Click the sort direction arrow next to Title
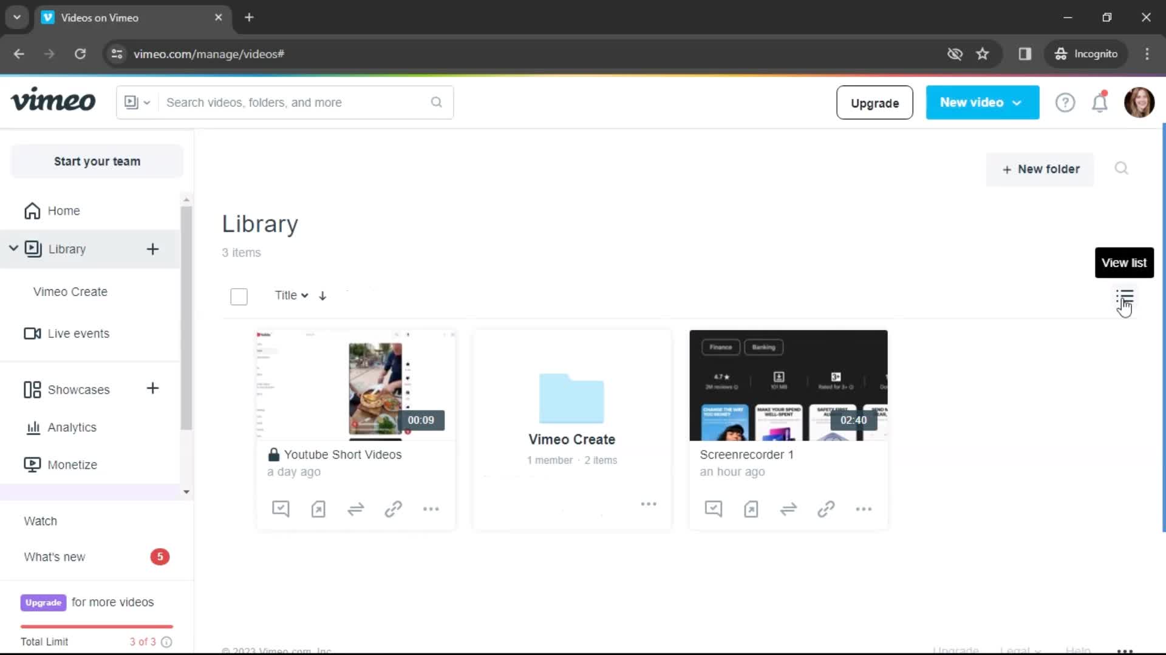 point(322,295)
